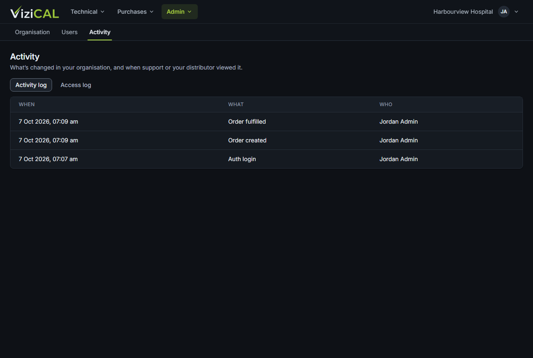Click Jordan Admin in the Order created row
The image size is (533, 358).
[399, 140]
